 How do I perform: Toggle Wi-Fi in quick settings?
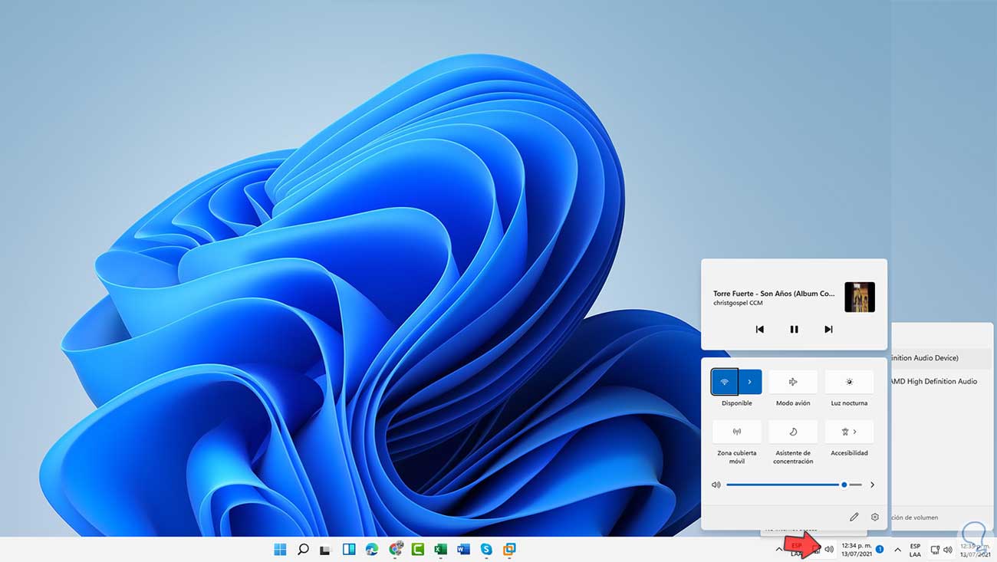[725, 382]
